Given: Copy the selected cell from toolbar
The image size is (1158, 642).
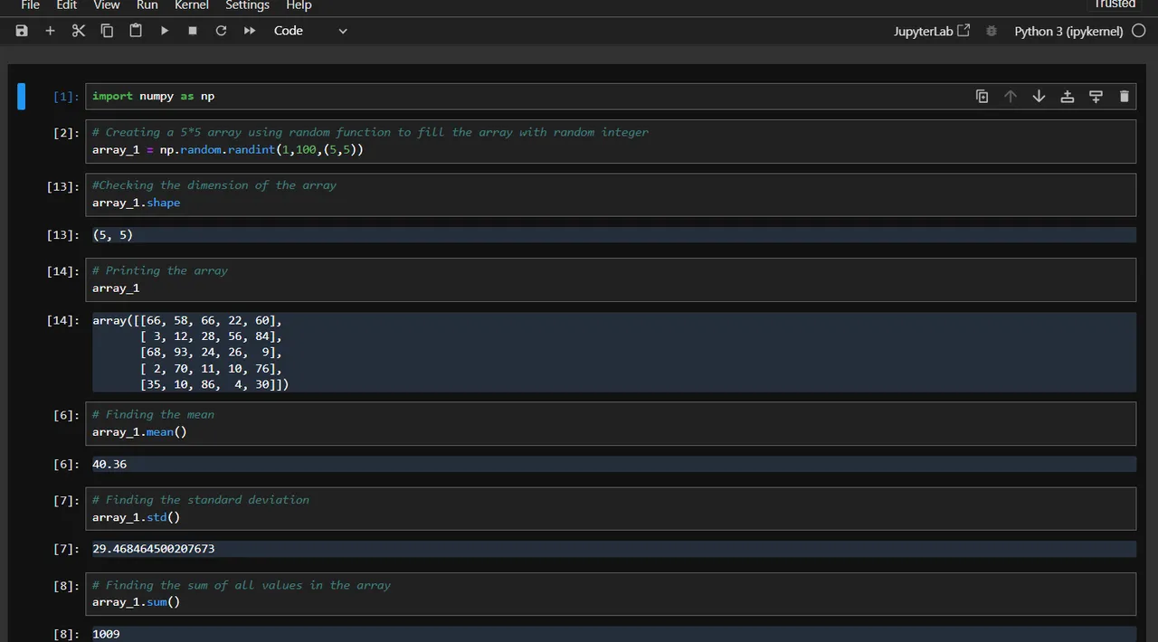Looking at the screenshot, I should [x=107, y=31].
